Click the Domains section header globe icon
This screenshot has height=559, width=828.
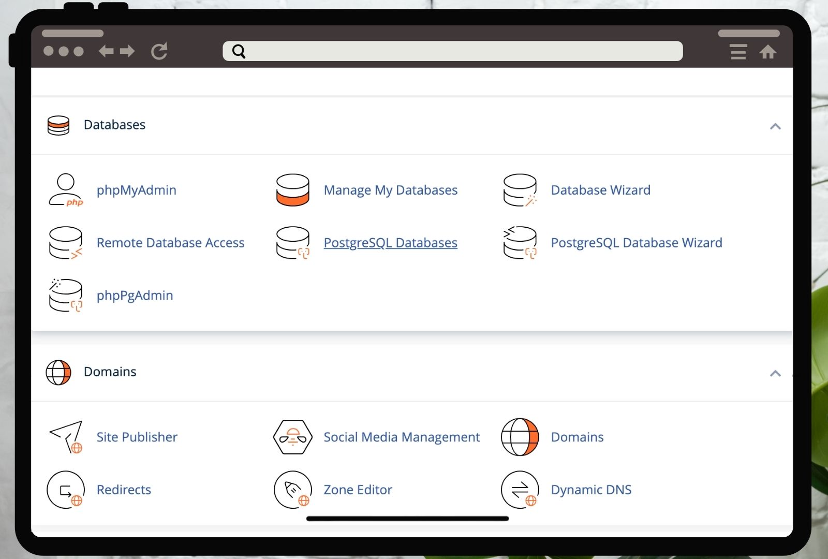pyautogui.click(x=58, y=373)
